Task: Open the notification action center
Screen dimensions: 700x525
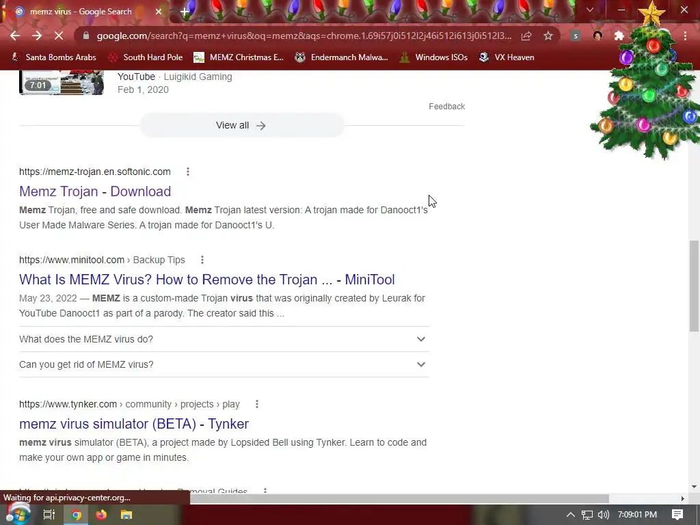Action: [677, 515]
